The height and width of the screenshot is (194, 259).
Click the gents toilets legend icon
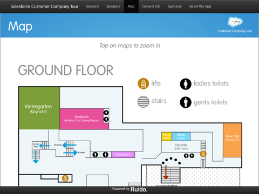pos(186,102)
